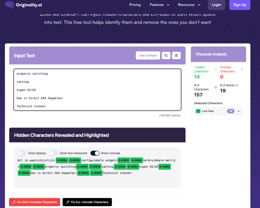The width and height of the screenshot is (260, 208).
Task: Click the info icon next to Invisible Characters
Action: (241, 69)
